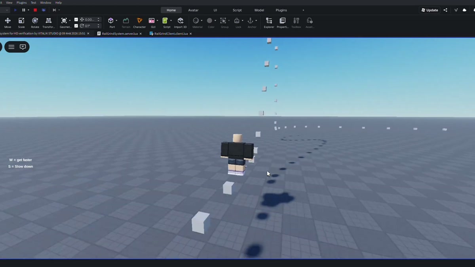475x267 pixels.
Task: Click the Lock tool icon
Action: [237, 21]
